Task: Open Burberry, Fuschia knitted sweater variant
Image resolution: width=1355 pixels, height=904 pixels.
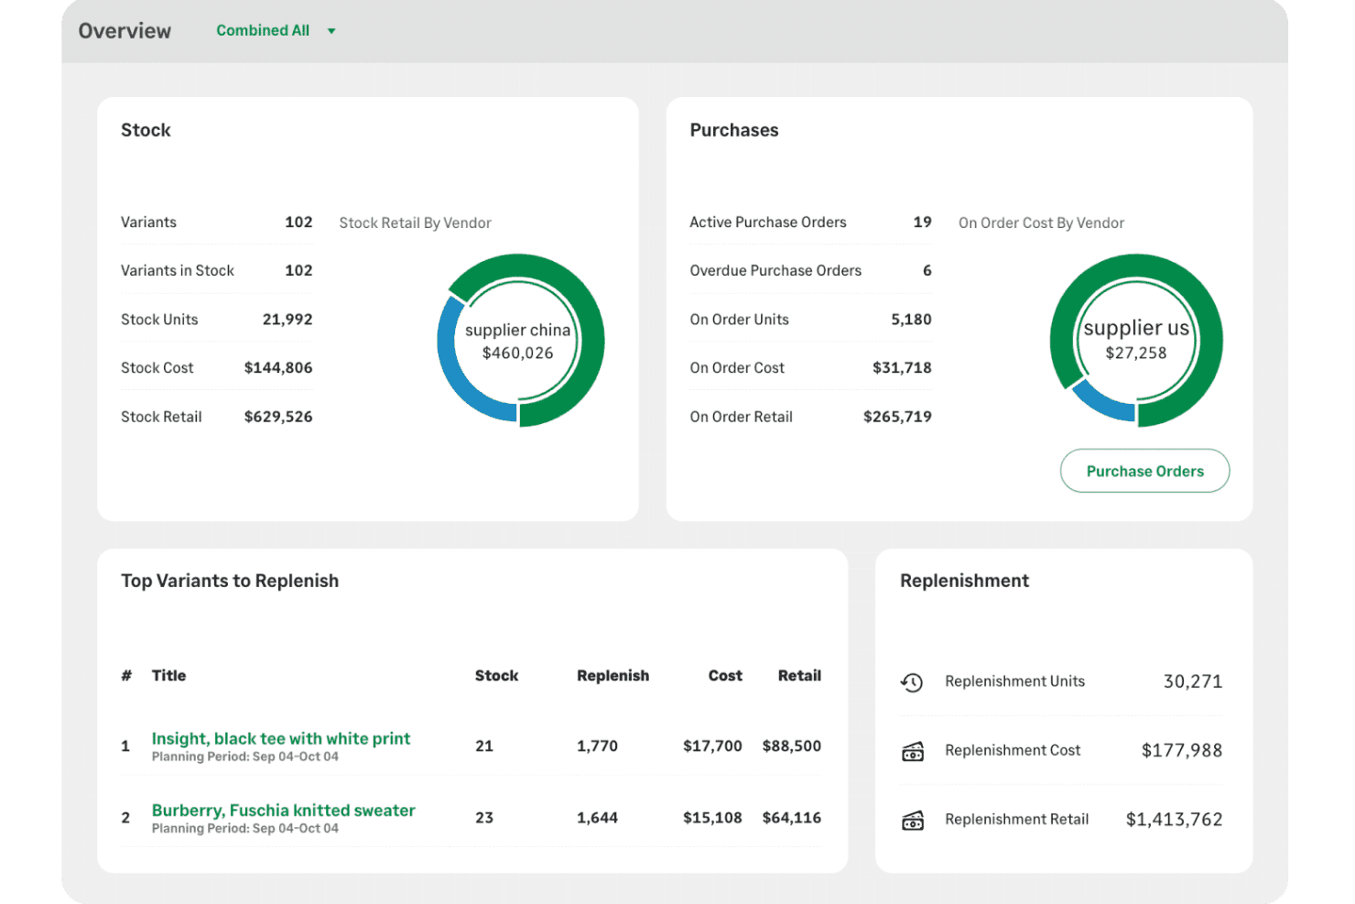Action: point(284,810)
